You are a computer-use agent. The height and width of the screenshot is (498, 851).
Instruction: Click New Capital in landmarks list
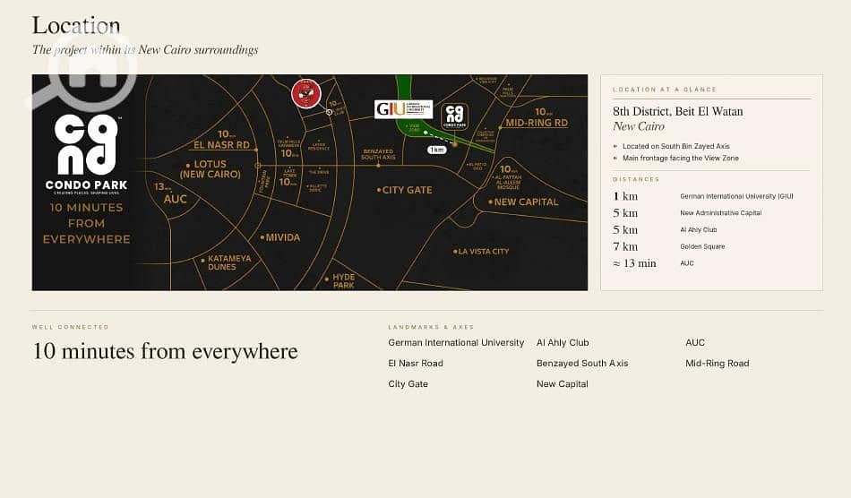(563, 384)
